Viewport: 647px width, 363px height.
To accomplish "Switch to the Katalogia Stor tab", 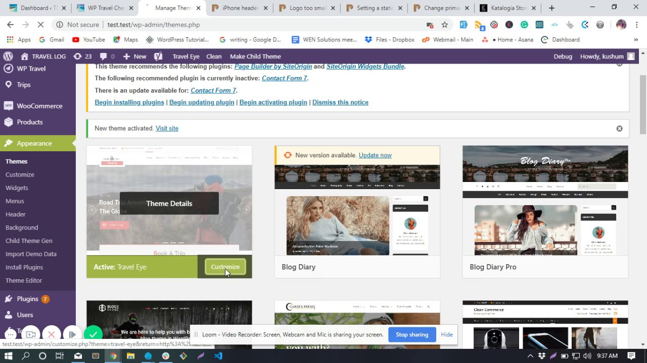I will click(x=508, y=8).
